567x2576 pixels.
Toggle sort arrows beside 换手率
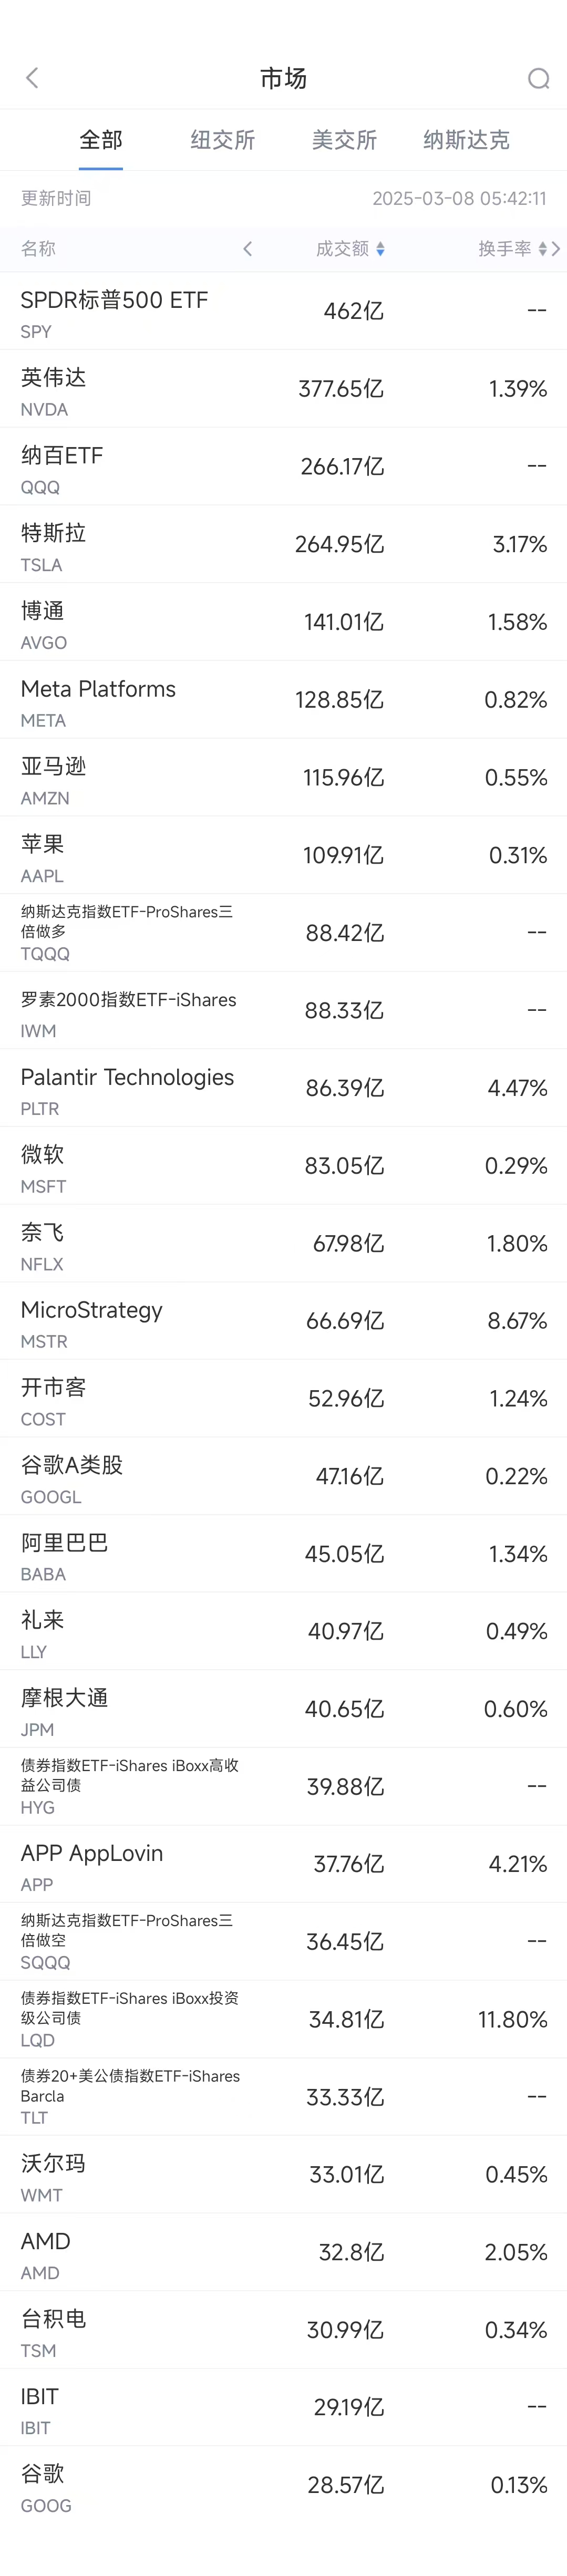[542, 249]
